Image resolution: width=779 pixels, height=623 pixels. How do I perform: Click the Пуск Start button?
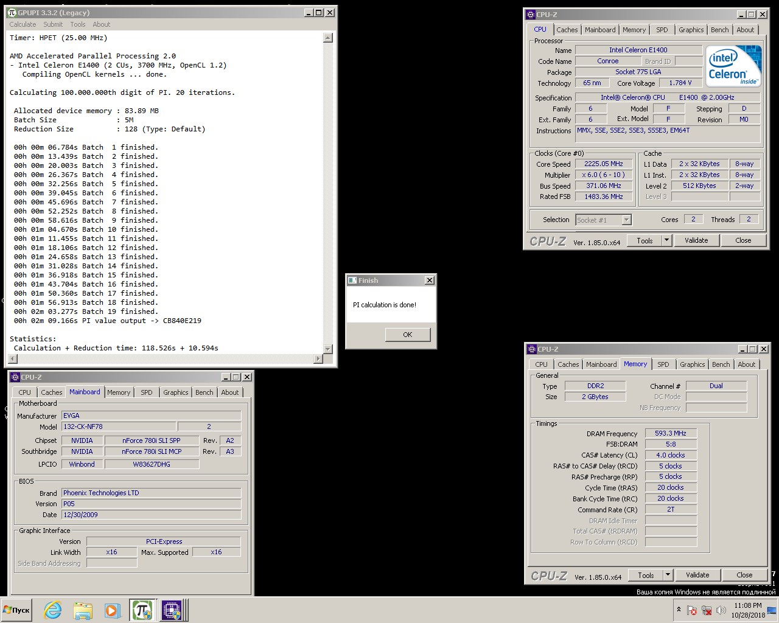[16, 610]
